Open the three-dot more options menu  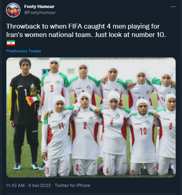173,7
